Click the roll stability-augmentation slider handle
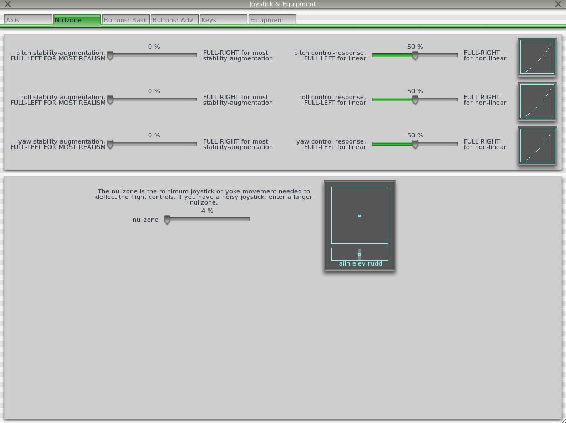Viewport: 566px width, 423px height. (x=110, y=100)
